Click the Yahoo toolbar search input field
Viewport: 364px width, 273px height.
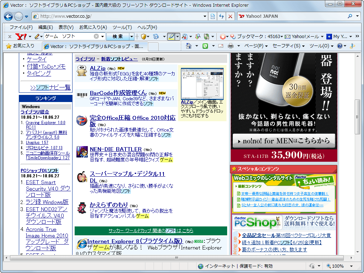pyautogui.click(x=69, y=36)
